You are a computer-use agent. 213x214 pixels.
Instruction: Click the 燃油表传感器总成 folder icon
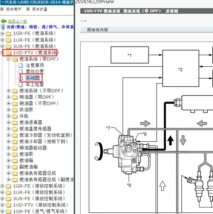pyautogui.click(x=15, y=173)
